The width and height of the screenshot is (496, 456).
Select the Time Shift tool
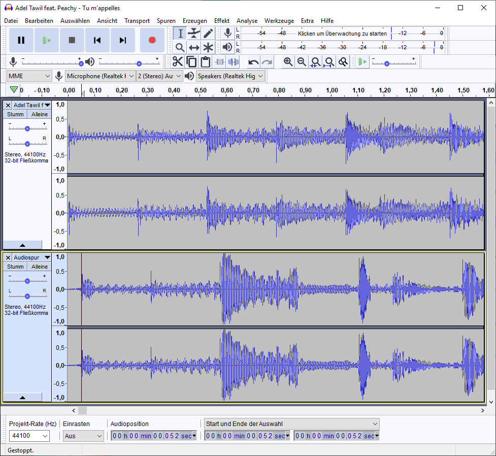coord(194,48)
